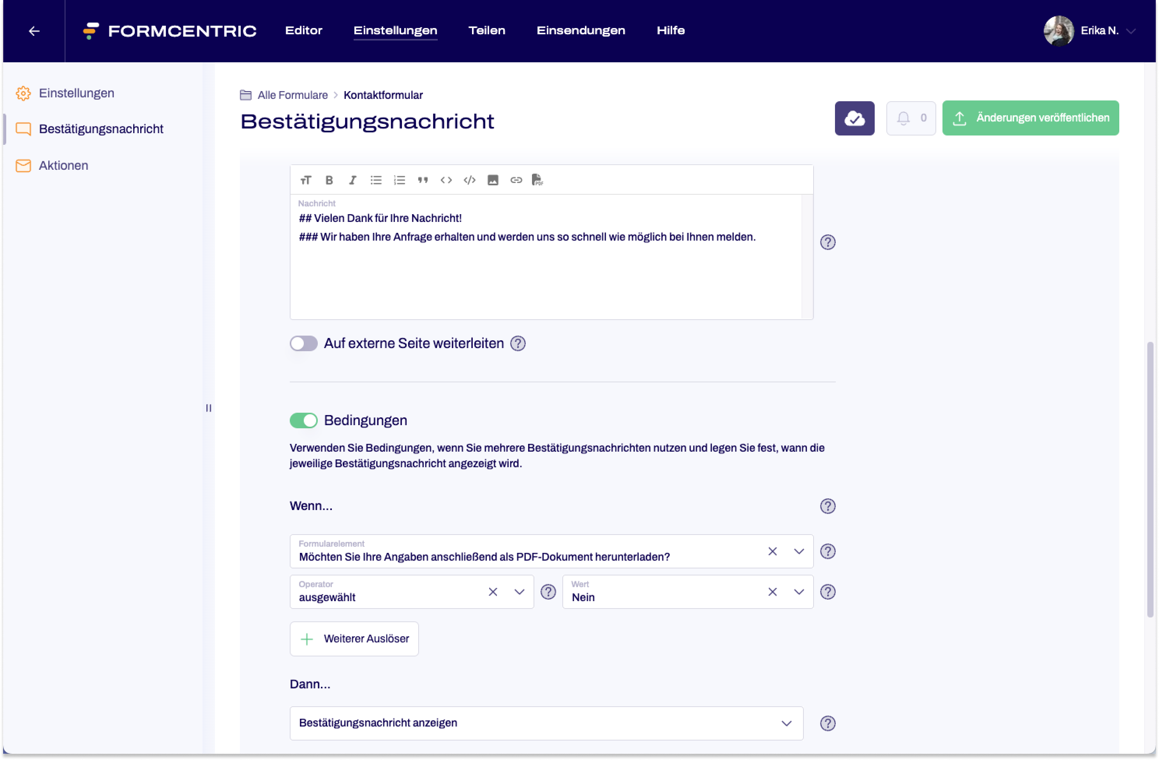Insert a blockquote
The height and width of the screenshot is (760, 1159).
coord(423,180)
